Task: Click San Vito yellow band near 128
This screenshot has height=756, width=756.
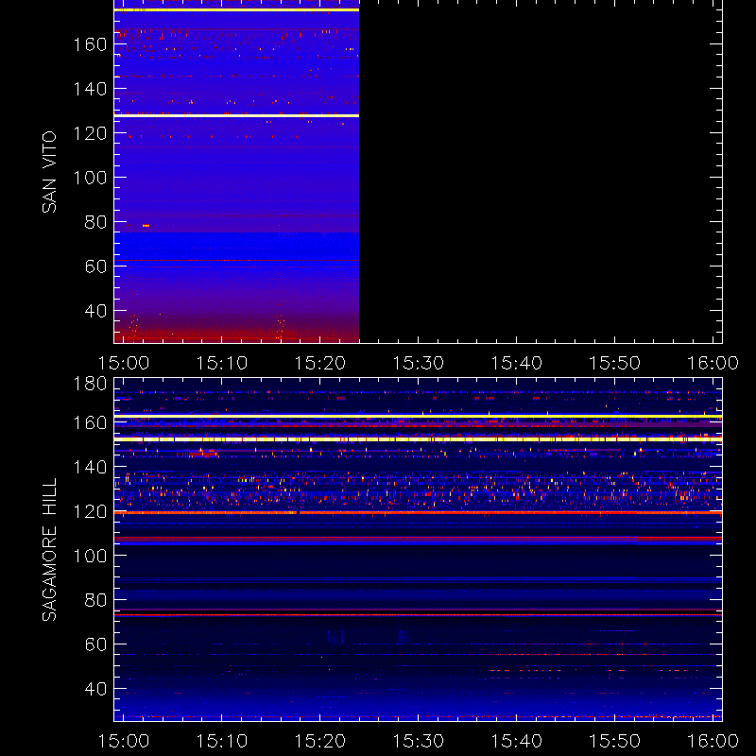Action: pyautogui.click(x=236, y=115)
